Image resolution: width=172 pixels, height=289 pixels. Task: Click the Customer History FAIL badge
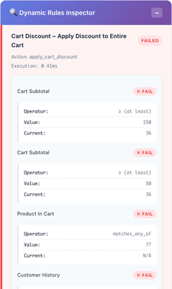click(x=145, y=275)
